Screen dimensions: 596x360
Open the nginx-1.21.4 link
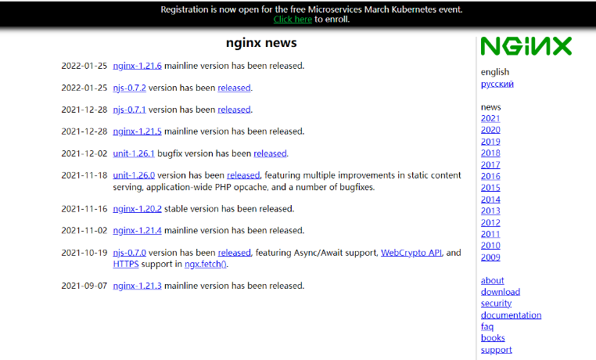click(137, 230)
